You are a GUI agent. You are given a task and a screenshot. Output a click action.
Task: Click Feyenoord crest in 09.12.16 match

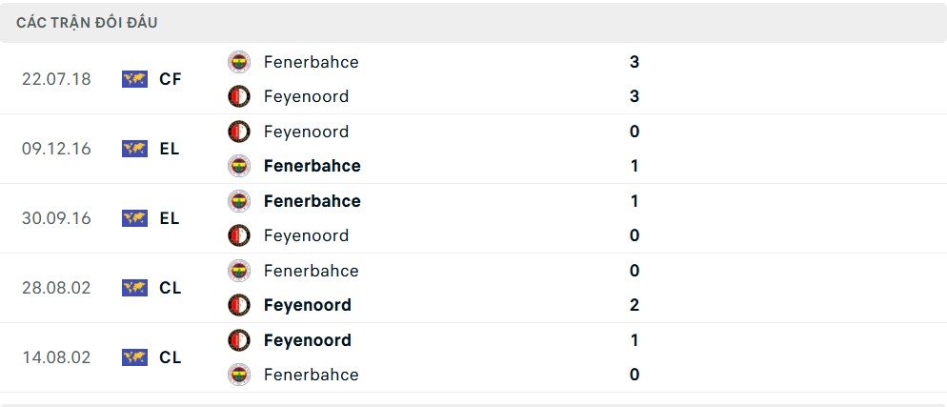pyautogui.click(x=239, y=131)
